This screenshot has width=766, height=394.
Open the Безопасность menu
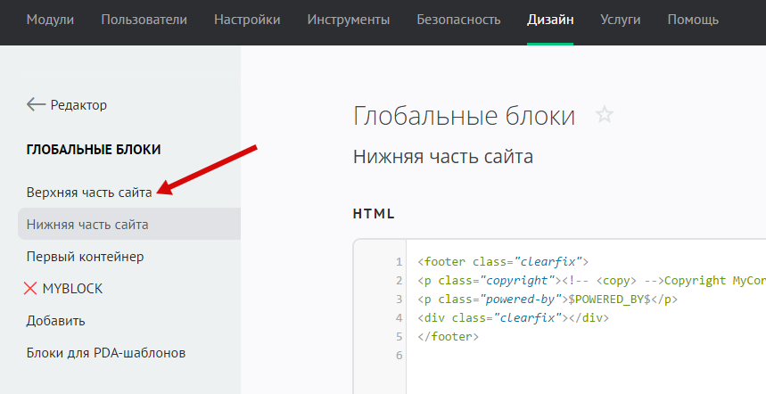click(x=458, y=20)
